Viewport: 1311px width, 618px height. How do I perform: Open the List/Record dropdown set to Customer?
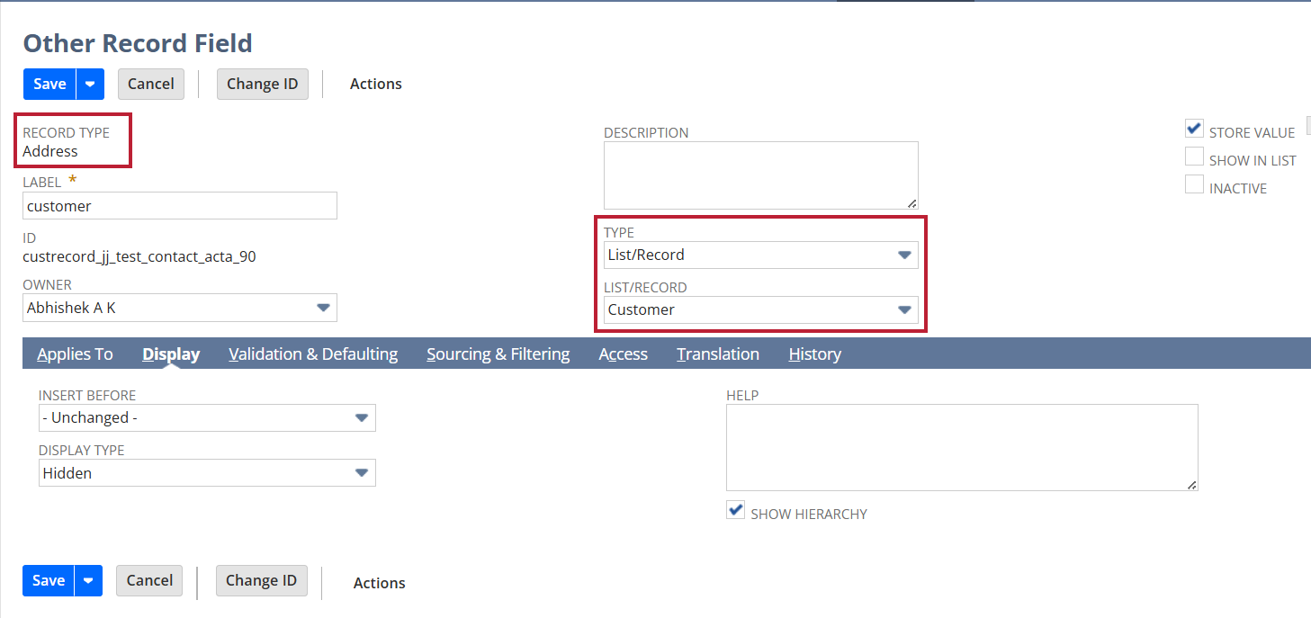pyautogui.click(x=760, y=309)
